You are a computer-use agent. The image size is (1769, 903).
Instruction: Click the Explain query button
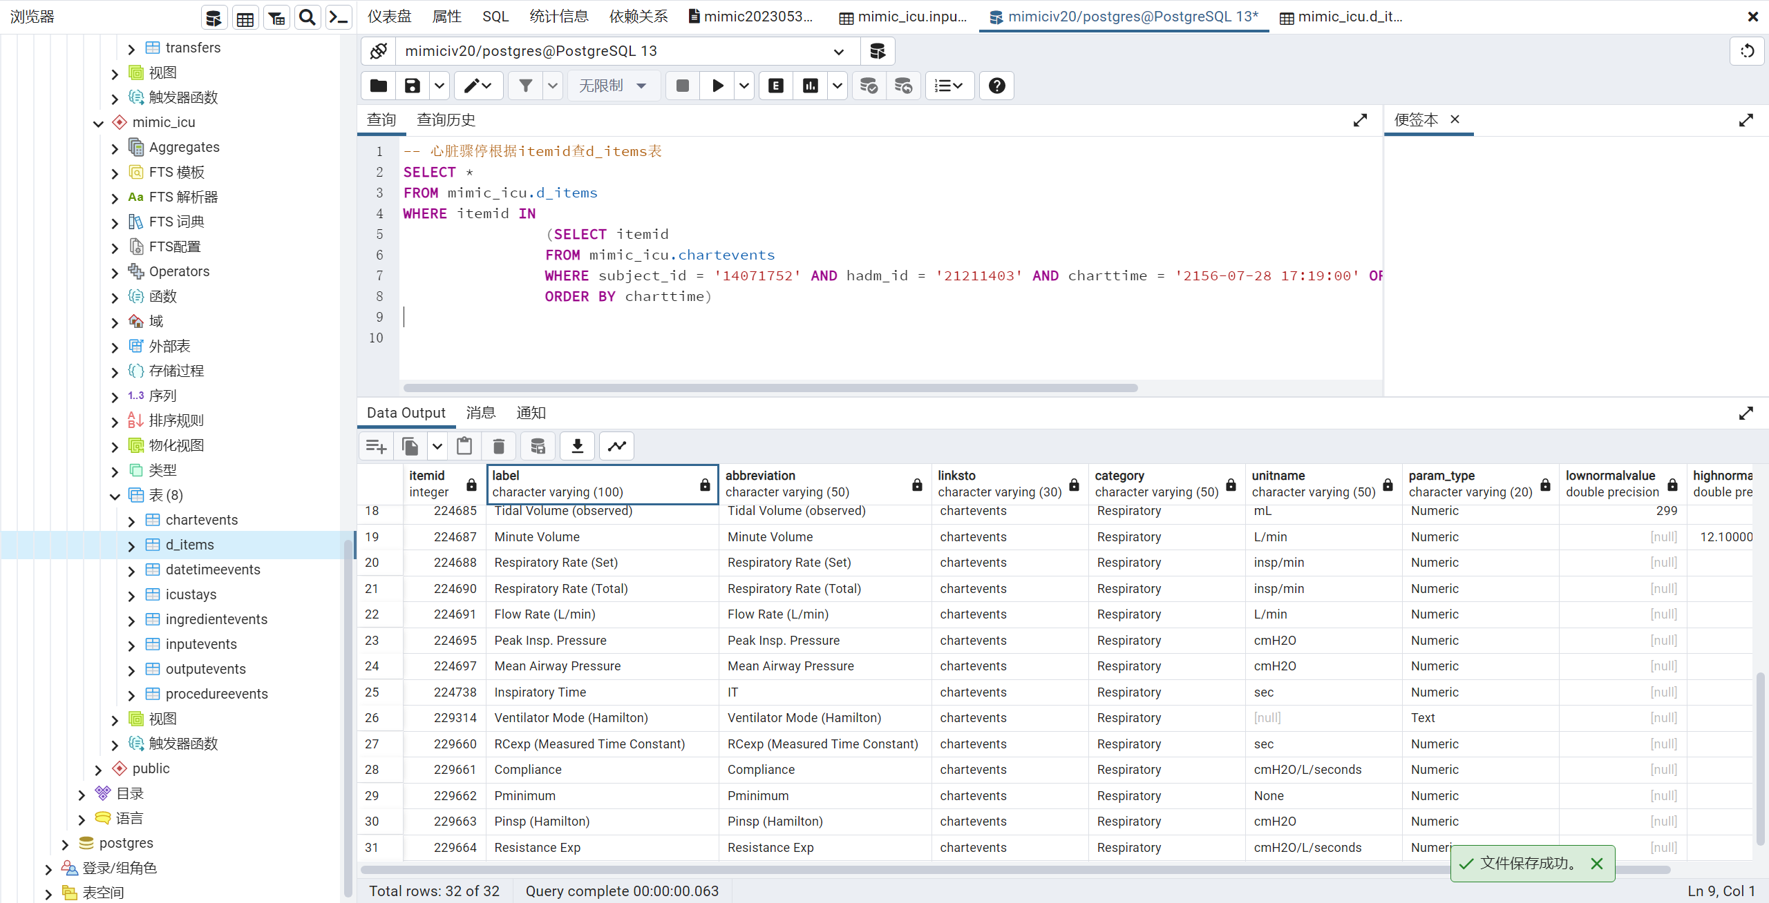click(x=776, y=86)
